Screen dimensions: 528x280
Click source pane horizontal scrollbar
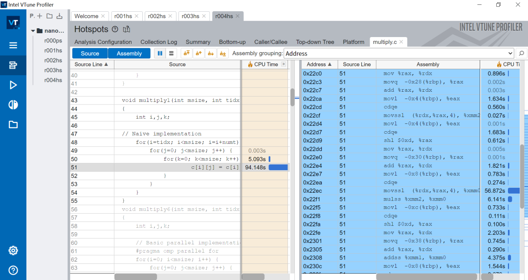136,277
